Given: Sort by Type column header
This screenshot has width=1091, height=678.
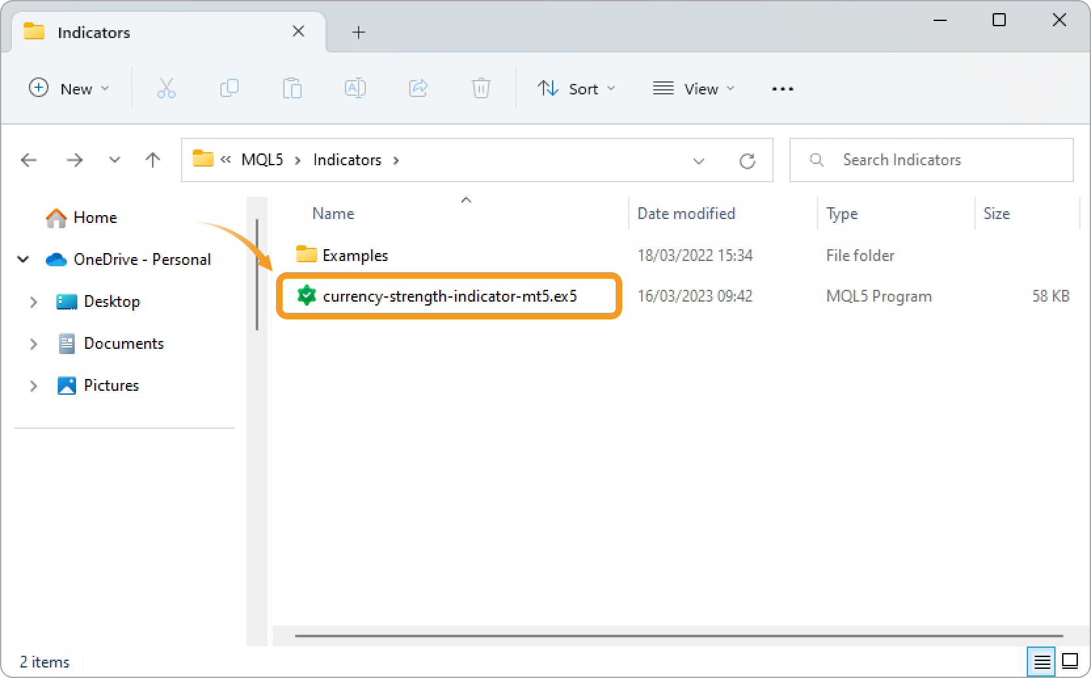Looking at the screenshot, I should [x=842, y=214].
